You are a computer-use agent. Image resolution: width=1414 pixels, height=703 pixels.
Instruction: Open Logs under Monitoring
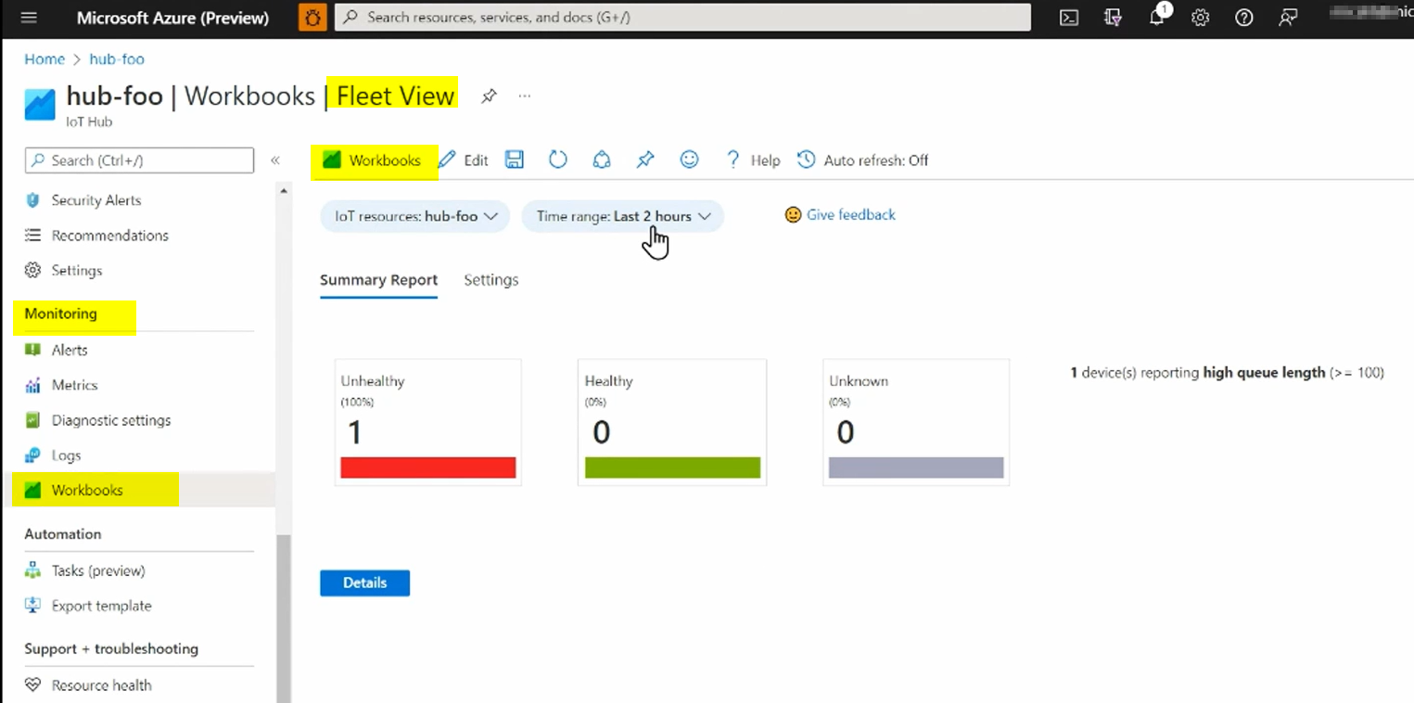(66, 455)
